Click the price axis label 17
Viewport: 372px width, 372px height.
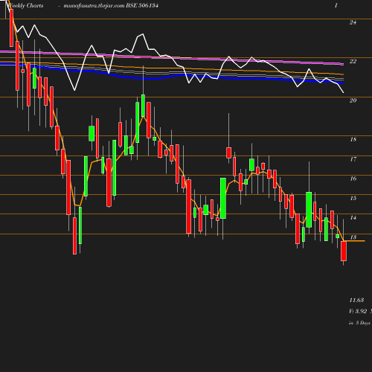(353, 159)
